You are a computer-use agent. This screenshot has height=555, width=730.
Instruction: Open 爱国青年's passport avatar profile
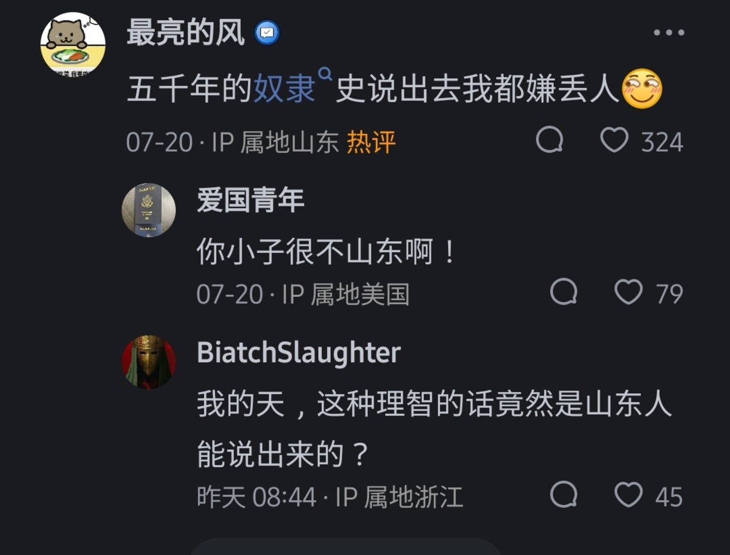pyautogui.click(x=149, y=210)
